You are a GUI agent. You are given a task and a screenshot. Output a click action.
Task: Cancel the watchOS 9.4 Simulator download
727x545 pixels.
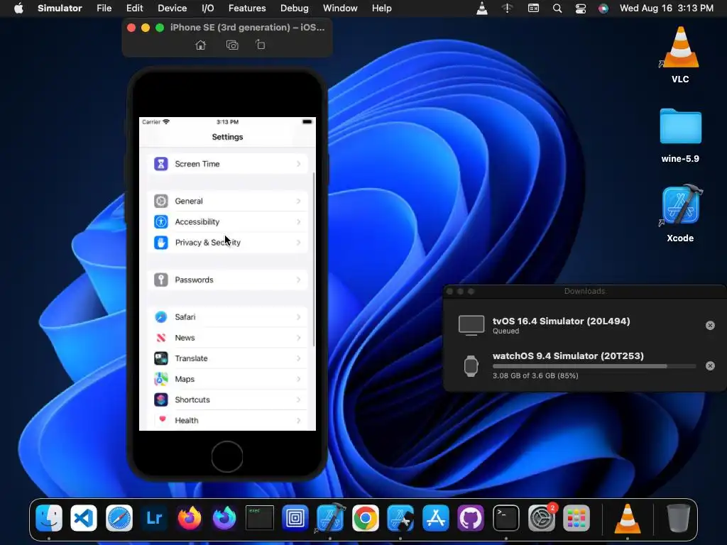click(x=710, y=365)
